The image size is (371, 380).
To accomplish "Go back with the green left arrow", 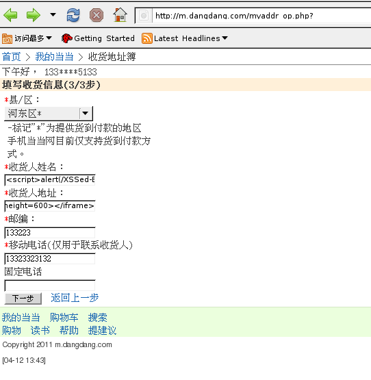I will [10, 15].
